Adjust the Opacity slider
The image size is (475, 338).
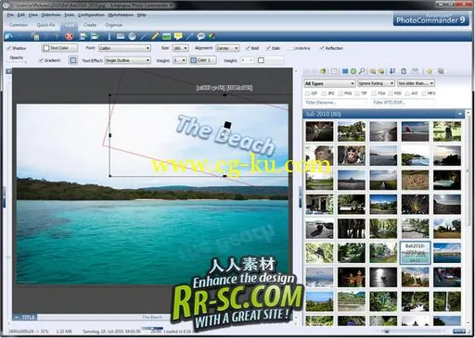click(x=17, y=62)
